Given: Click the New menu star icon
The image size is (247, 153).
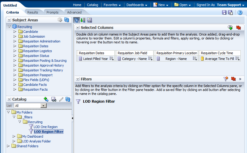Looking at the screenshot, I should [155, 5].
